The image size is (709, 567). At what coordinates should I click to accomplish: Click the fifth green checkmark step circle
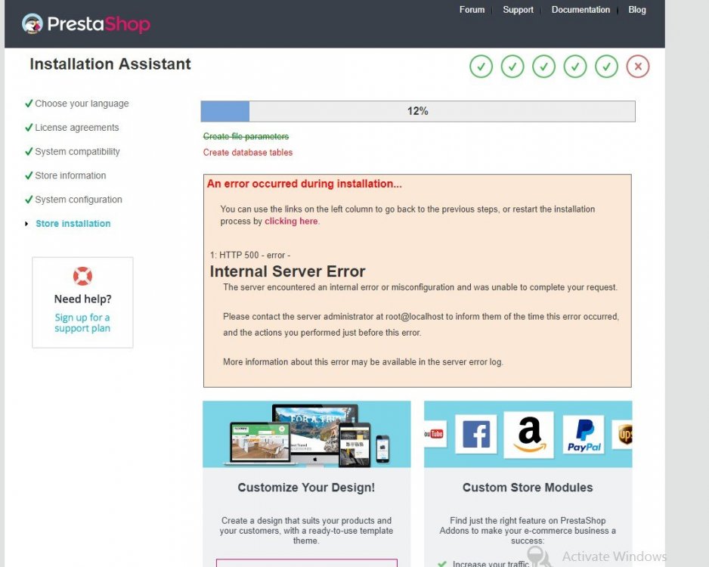tap(606, 67)
